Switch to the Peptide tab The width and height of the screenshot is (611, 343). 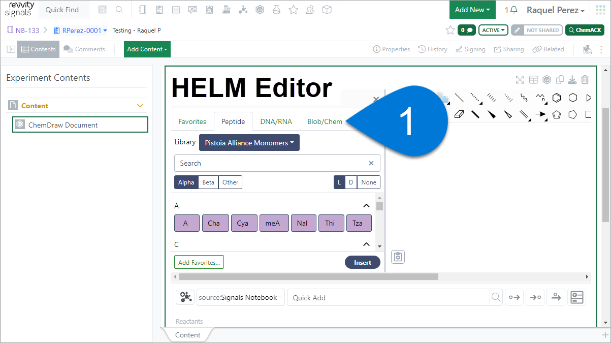point(233,121)
